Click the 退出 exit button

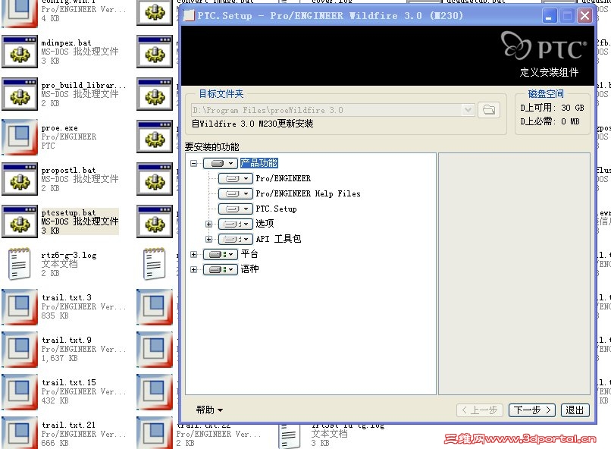(x=575, y=410)
